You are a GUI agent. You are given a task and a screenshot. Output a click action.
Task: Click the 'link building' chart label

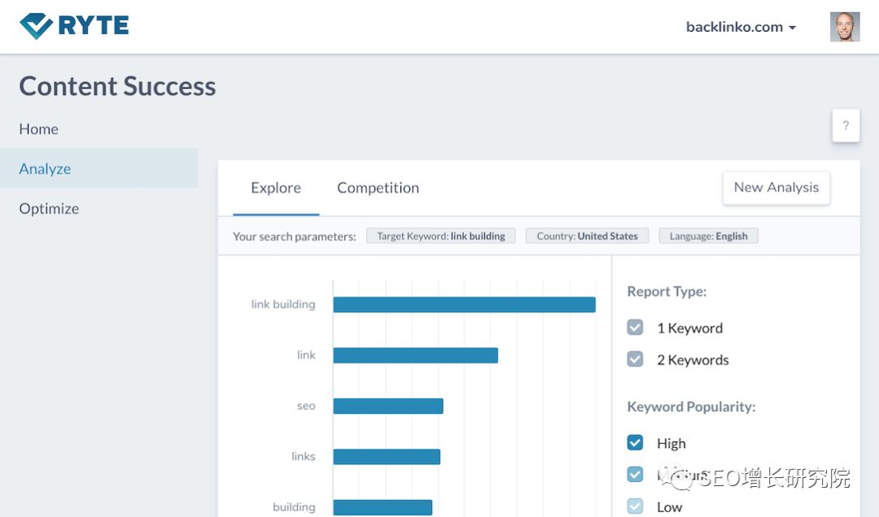pyautogui.click(x=283, y=304)
